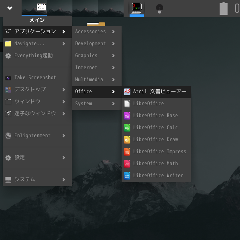Expand the Internet submenu arrow

113,68
